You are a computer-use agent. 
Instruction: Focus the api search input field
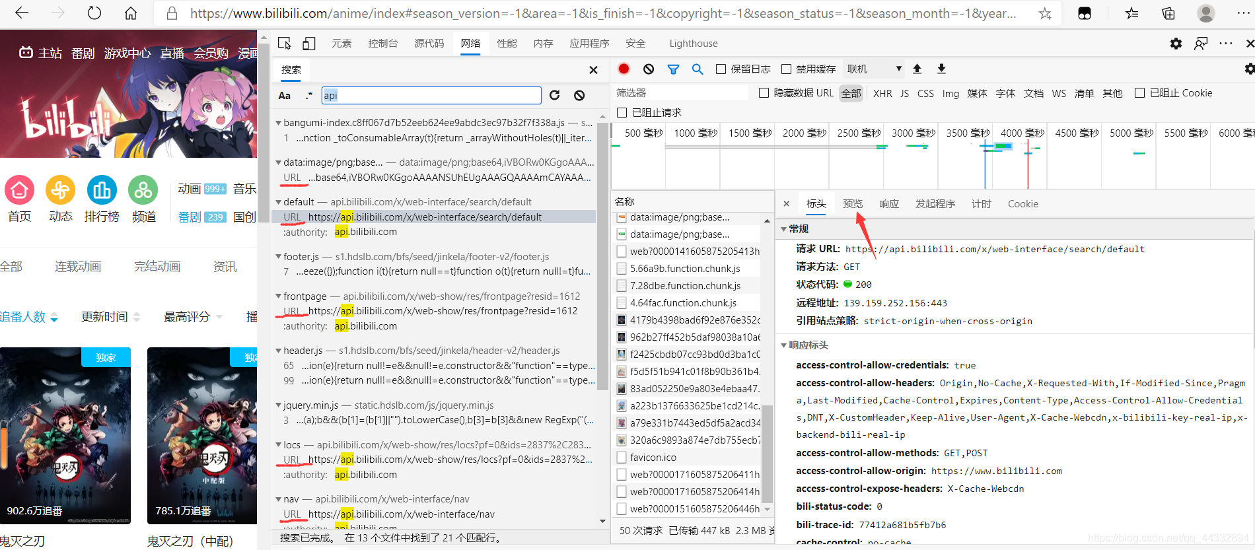431,95
